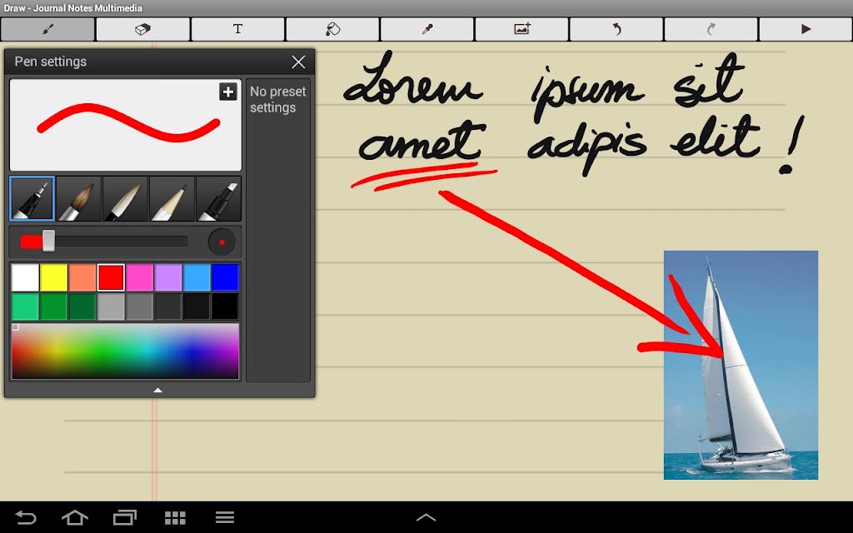Image resolution: width=853 pixels, height=533 pixels.
Task: Close the Pen settings panel
Action: point(298,62)
